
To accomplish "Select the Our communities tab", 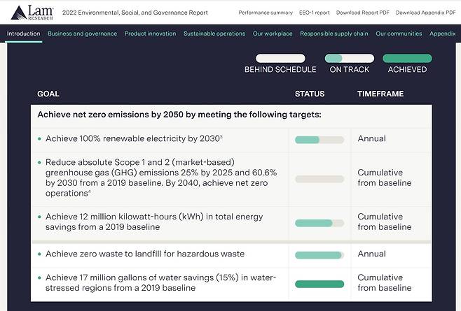I will click(x=399, y=34).
